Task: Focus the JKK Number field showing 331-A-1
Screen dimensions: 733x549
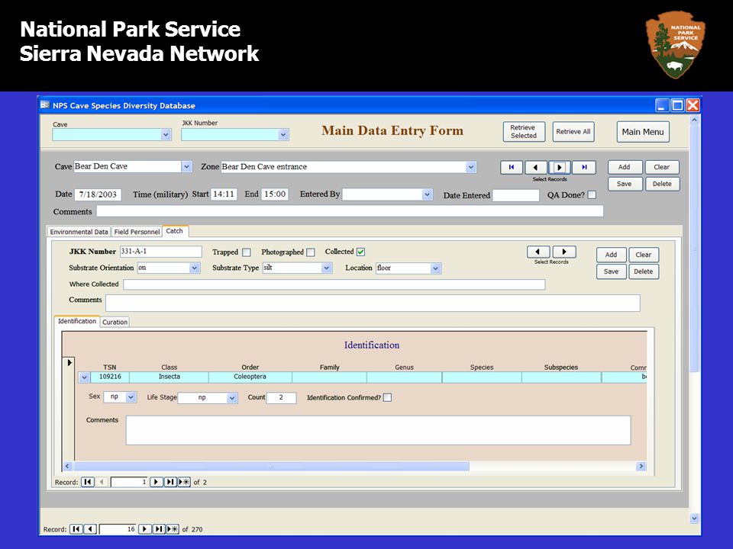Action: click(x=161, y=252)
